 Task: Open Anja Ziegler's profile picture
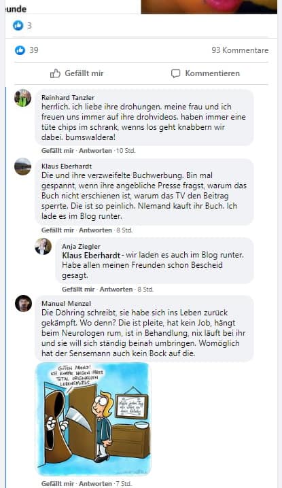pyautogui.click(x=43, y=247)
